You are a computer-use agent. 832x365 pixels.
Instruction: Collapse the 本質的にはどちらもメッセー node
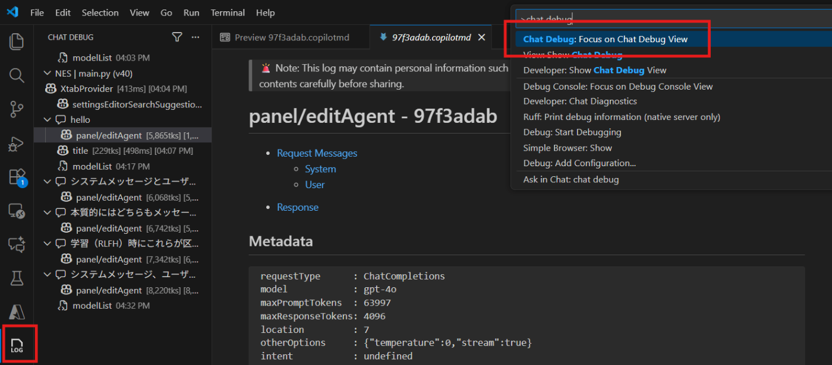48,212
